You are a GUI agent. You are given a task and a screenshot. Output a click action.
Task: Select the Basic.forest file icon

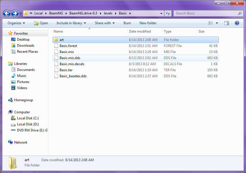56,46
